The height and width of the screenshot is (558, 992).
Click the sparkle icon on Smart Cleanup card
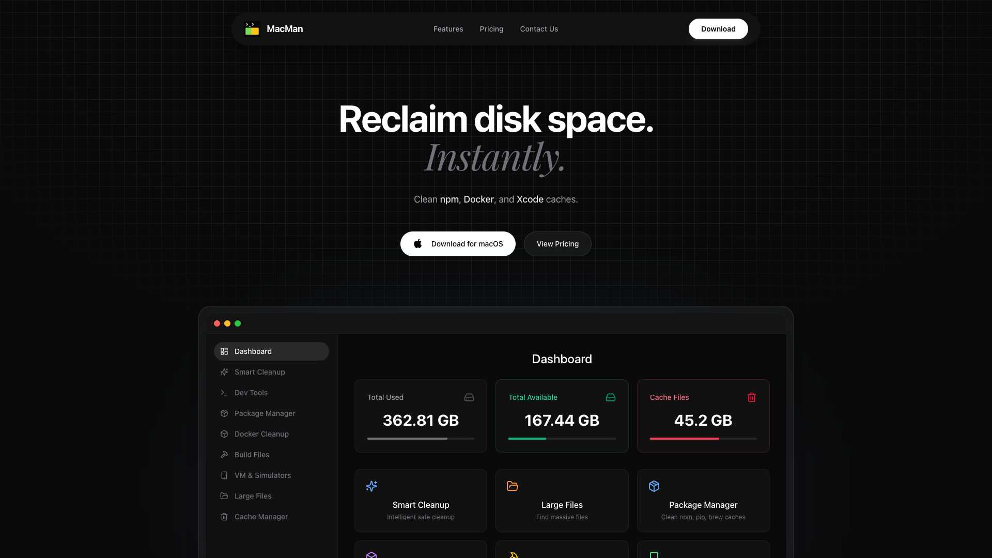(x=371, y=486)
